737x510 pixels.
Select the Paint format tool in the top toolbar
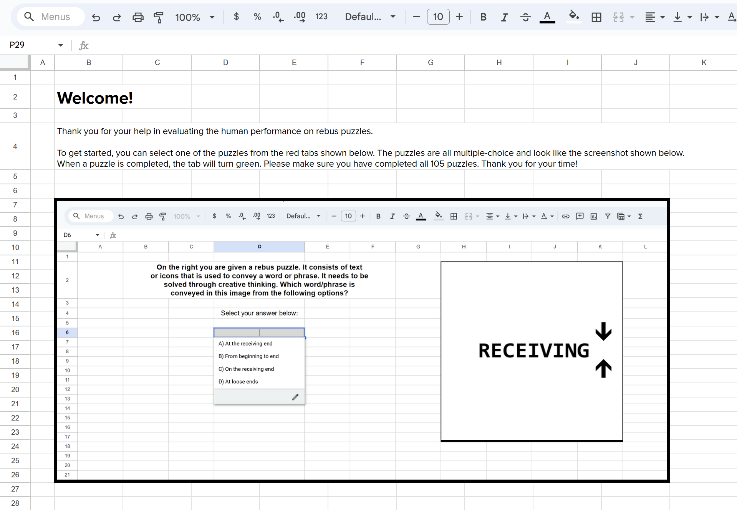(158, 17)
